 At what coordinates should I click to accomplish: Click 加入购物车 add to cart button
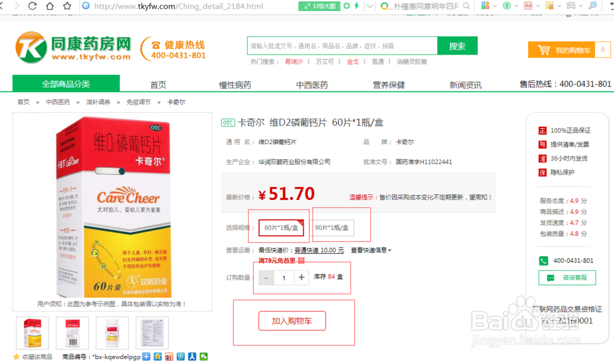pos(292,321)
